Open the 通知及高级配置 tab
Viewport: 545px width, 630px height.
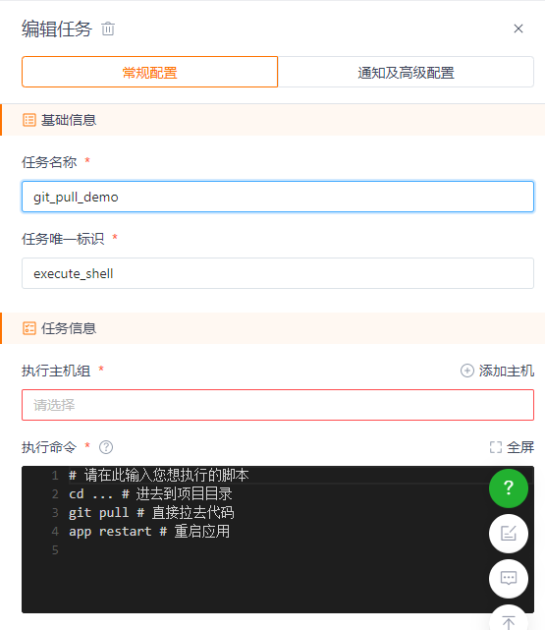406,72
